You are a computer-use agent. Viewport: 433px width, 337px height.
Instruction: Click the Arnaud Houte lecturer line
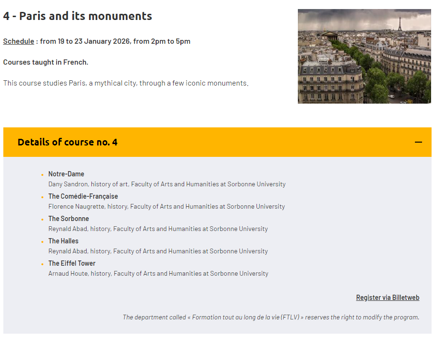pos(158,274)
